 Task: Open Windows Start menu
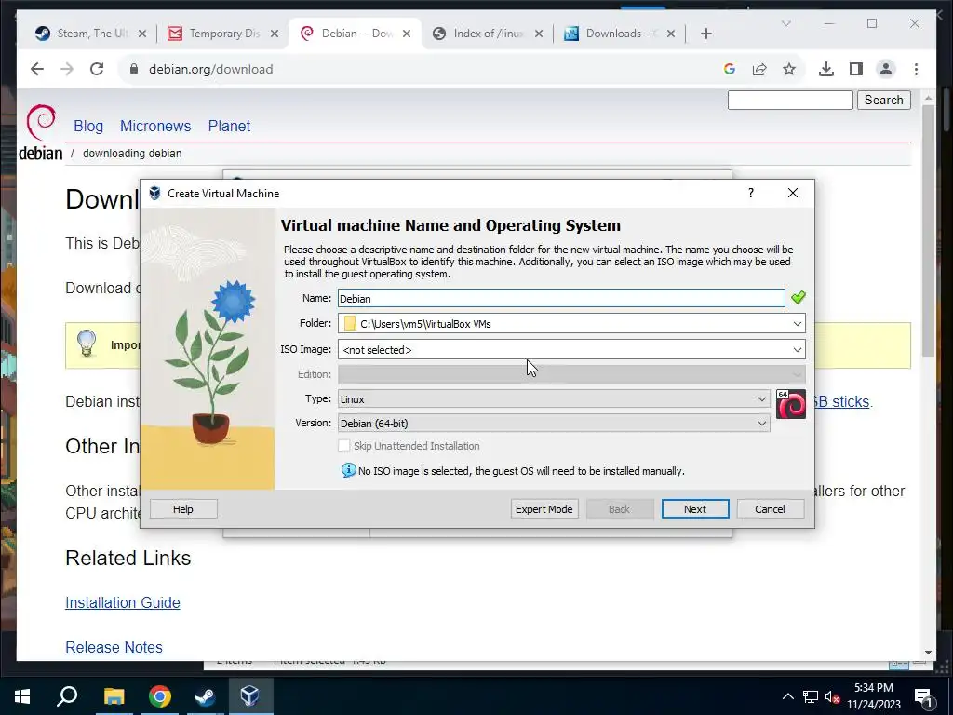22,696
